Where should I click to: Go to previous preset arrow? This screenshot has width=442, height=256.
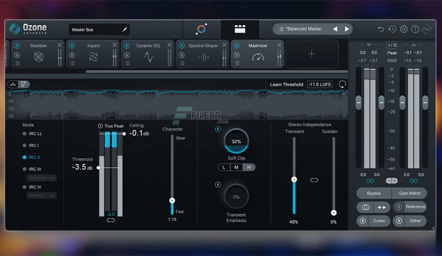point(335,29)
